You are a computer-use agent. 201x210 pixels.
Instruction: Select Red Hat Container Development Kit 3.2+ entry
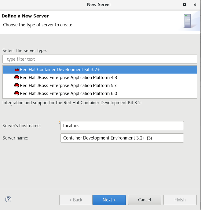tap(60, 70)
